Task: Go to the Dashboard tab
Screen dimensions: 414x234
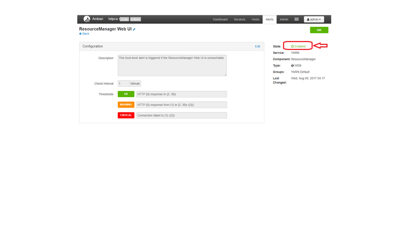Action: coord(220,19)
